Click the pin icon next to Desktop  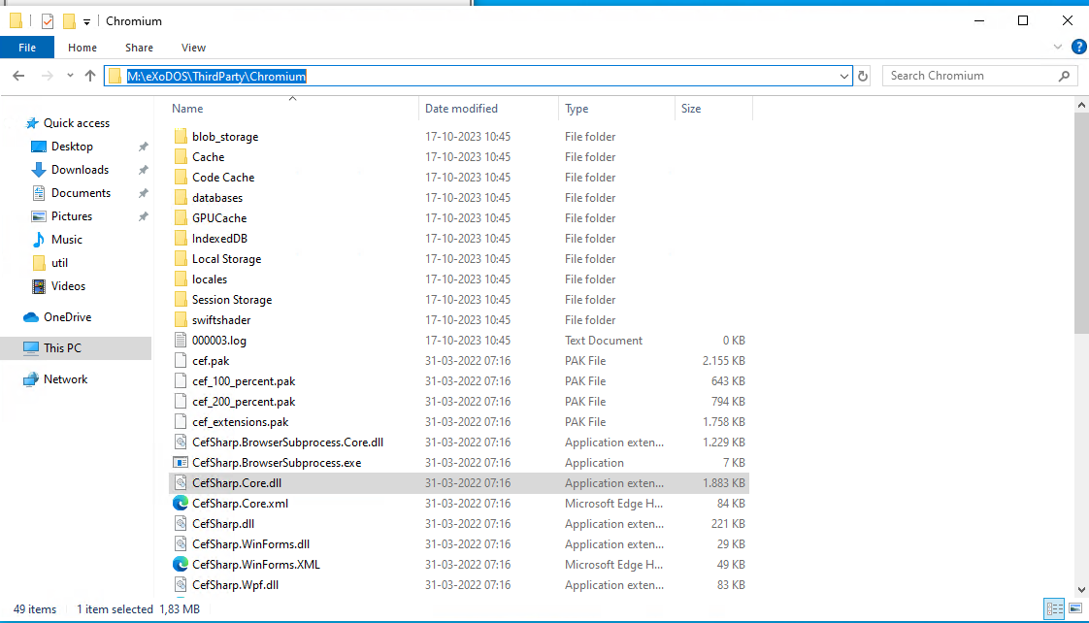point(143,147)
